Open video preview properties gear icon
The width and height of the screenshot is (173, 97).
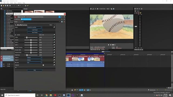pyautogui.click(x=91, y=9)
